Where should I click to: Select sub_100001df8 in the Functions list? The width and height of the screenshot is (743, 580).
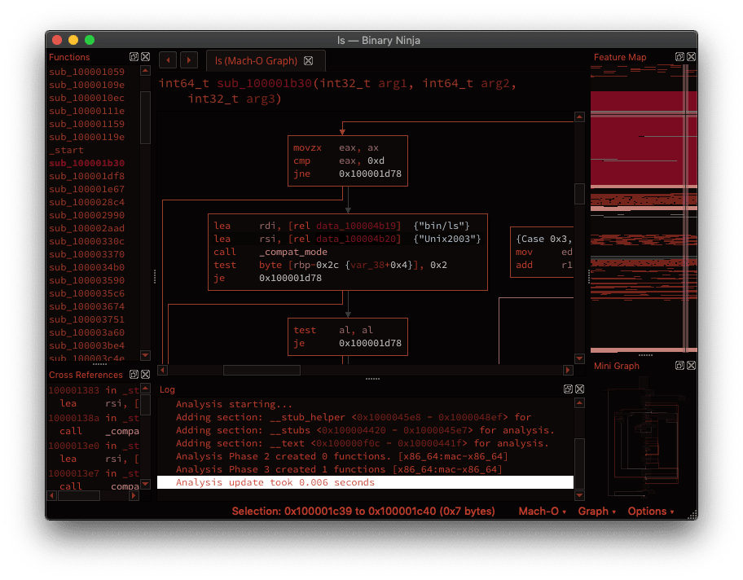[86, 176]
